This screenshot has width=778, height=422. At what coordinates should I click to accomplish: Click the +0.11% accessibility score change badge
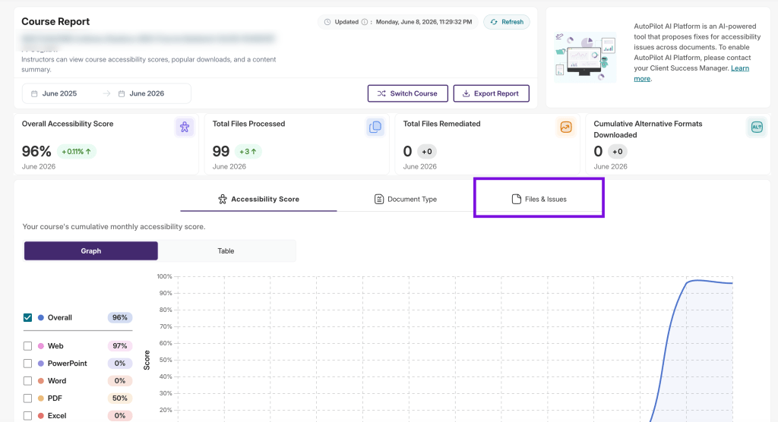(x=77, y=151)
